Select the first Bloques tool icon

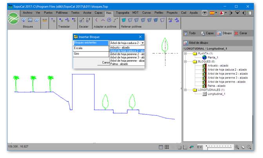pos(24,20)
